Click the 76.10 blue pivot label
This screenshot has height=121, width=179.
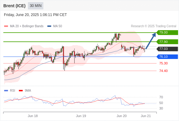(x=167, y=57)
